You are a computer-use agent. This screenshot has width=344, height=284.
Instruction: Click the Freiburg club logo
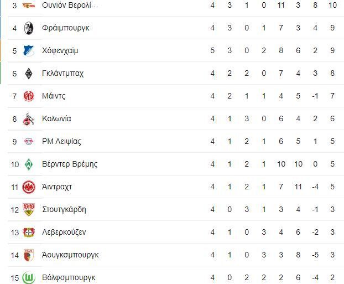(x=29, y=28)
